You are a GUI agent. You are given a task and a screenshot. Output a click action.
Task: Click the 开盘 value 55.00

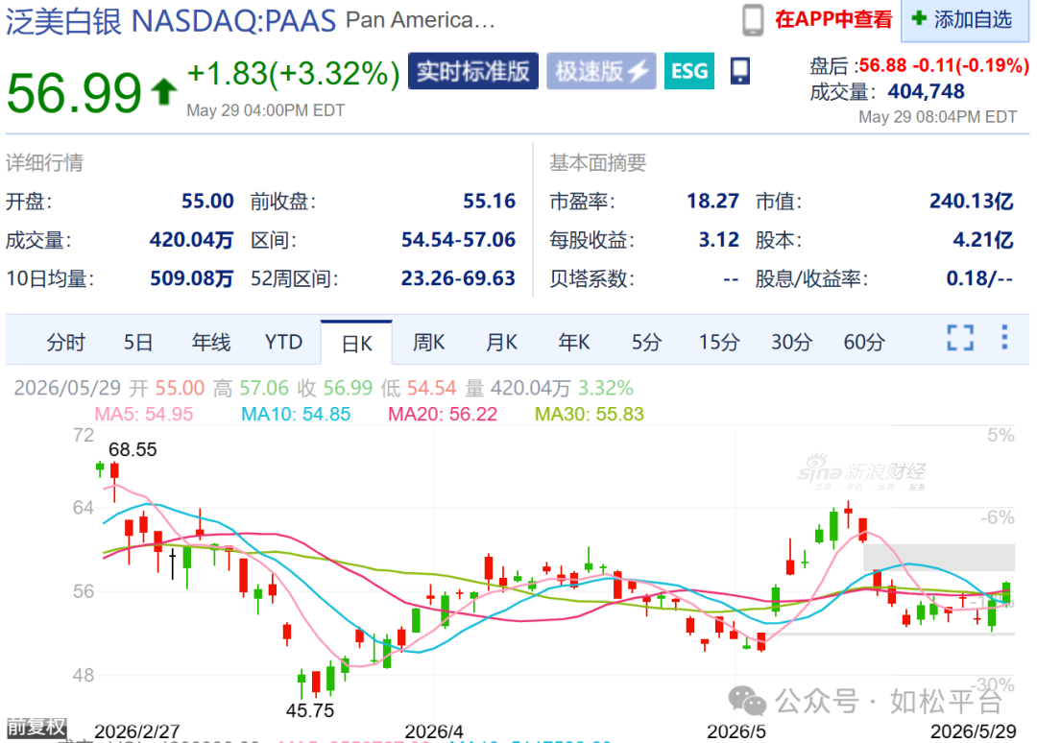click(207, 201)
